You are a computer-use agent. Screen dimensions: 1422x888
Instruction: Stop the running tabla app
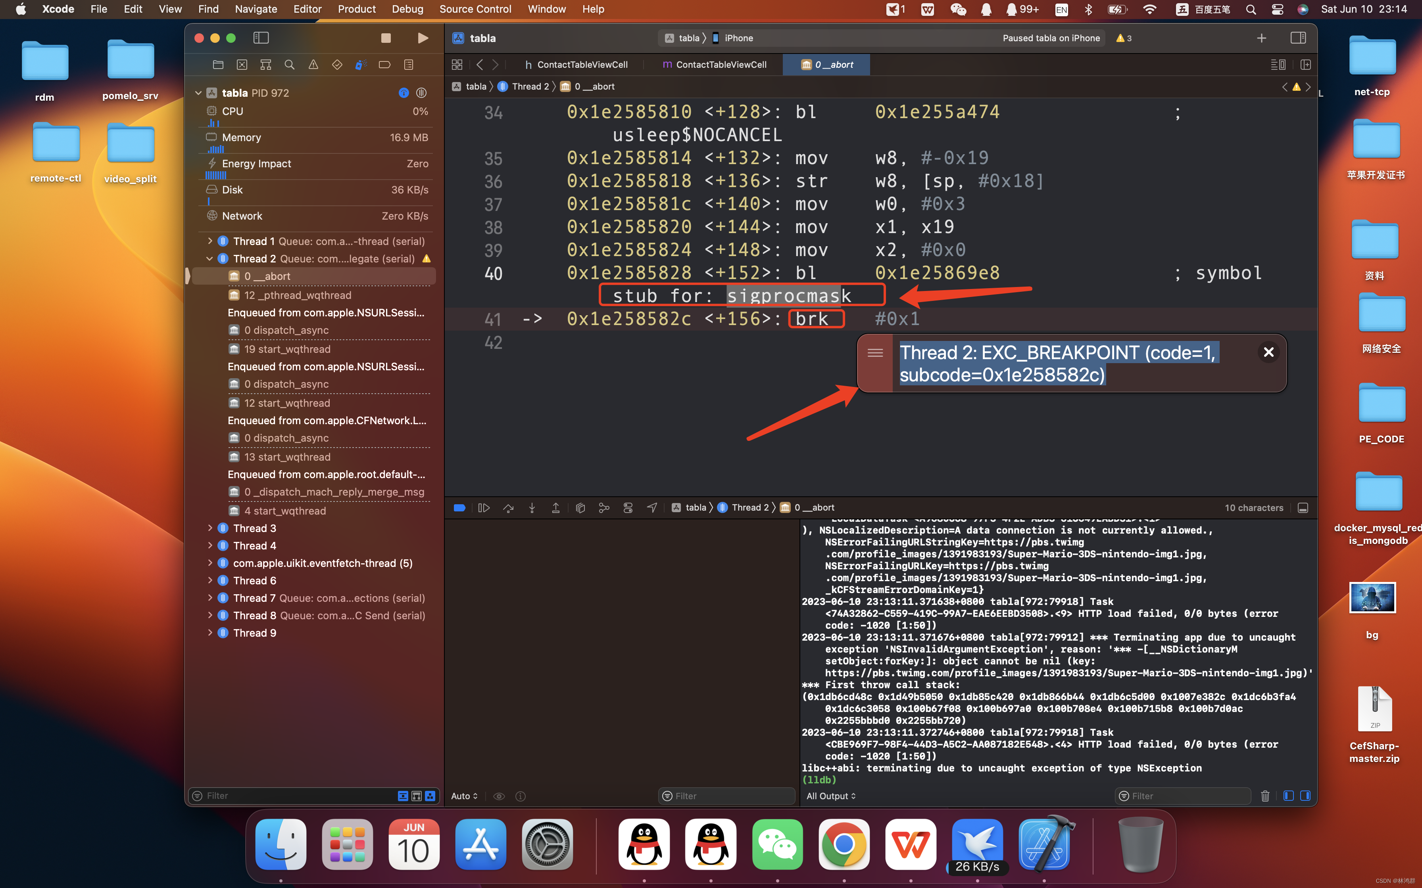click(386, 38)
